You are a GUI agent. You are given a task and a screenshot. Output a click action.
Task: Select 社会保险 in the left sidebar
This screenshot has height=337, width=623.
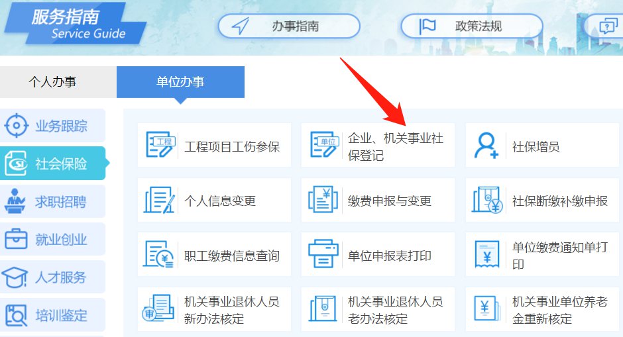(53, 163)
